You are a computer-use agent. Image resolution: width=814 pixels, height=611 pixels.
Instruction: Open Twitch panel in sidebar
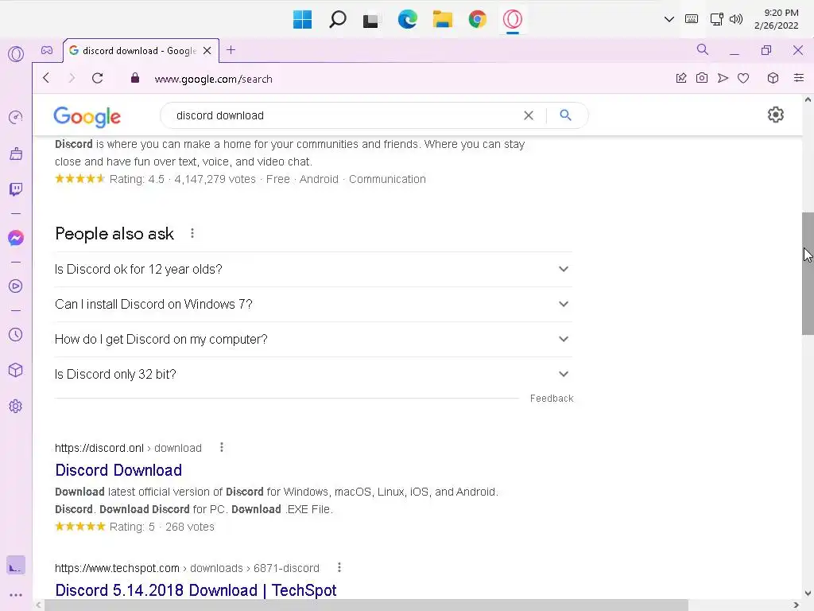tap(16, 189)
